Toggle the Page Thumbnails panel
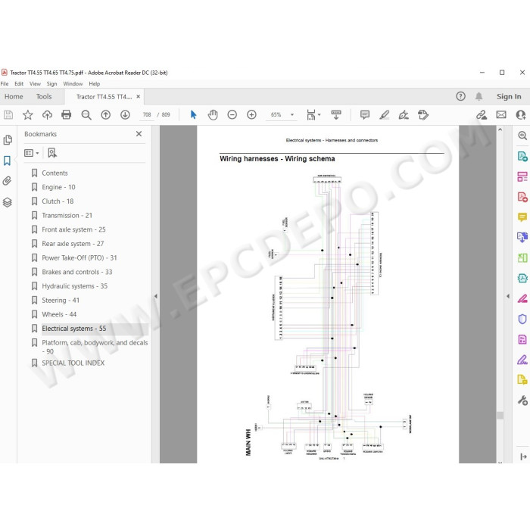 tap(7, 140)
